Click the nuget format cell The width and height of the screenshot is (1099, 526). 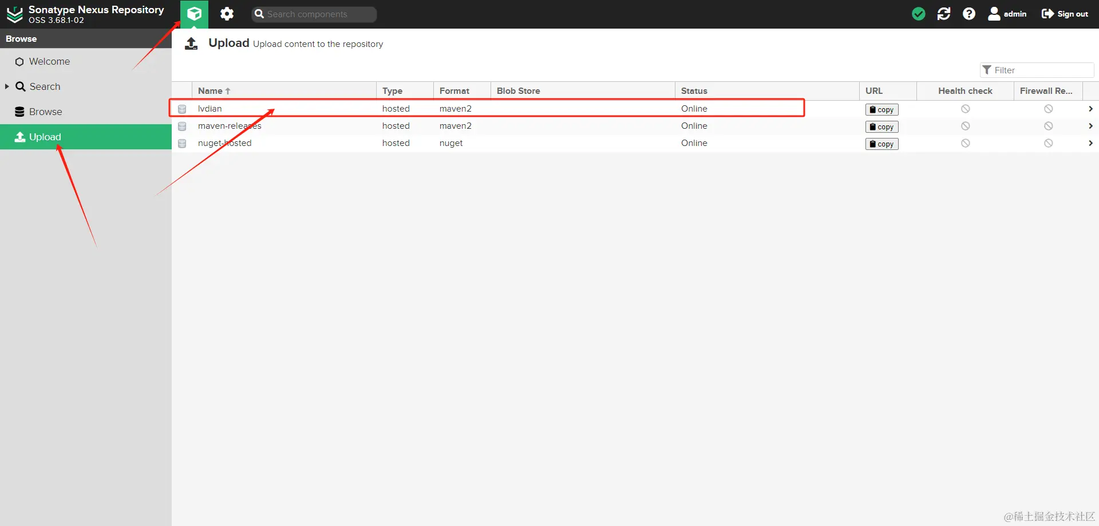pos(451,143)
